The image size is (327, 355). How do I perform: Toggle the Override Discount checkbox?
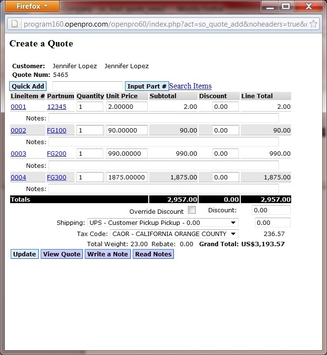coord(192,210)
